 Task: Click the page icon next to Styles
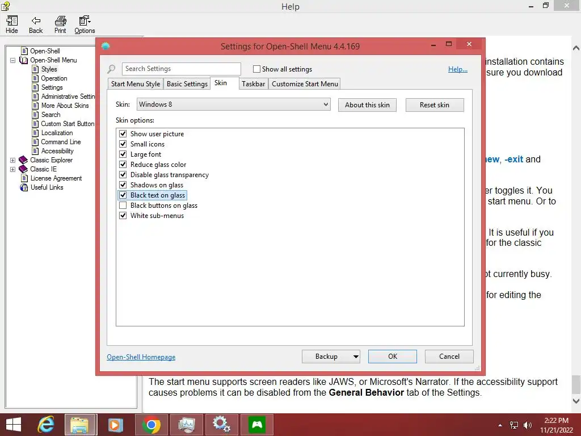coord(35,69)
